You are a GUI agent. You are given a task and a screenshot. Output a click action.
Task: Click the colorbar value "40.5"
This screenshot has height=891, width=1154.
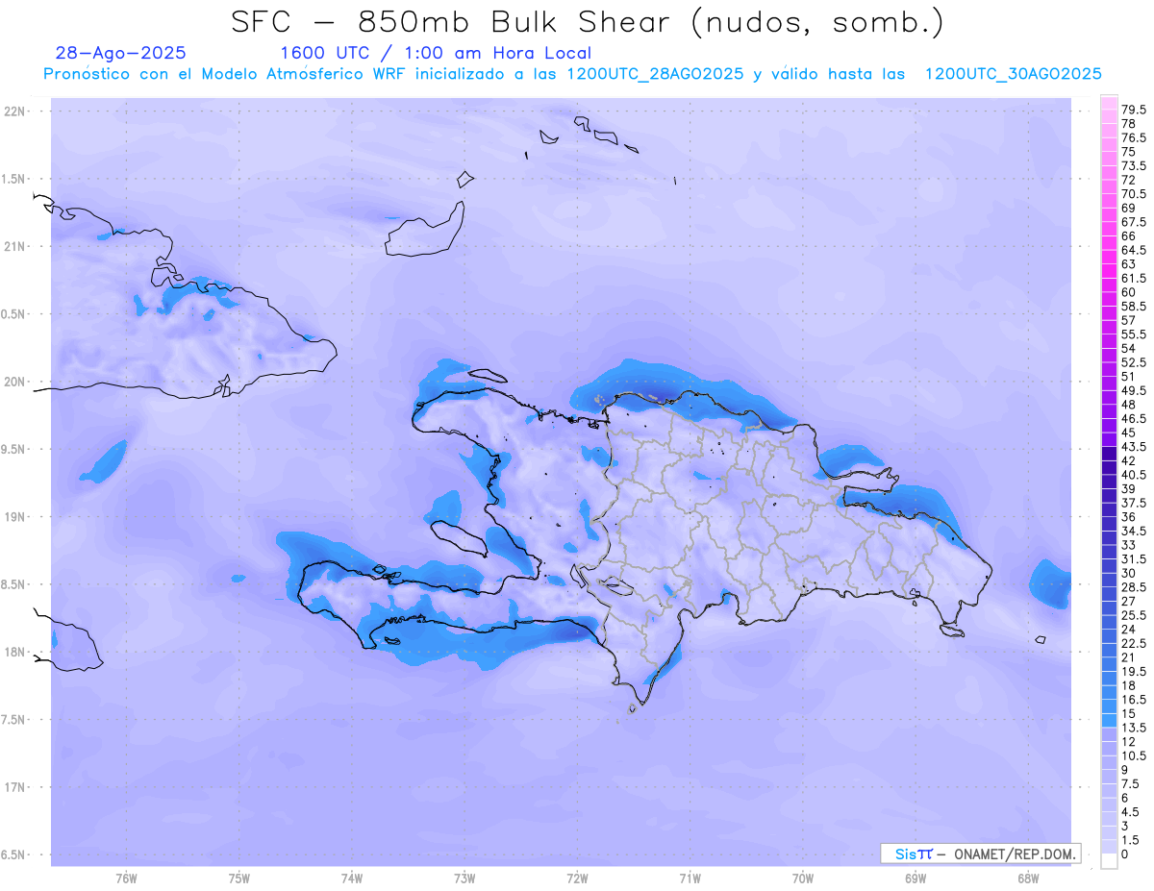(1134, 475)
